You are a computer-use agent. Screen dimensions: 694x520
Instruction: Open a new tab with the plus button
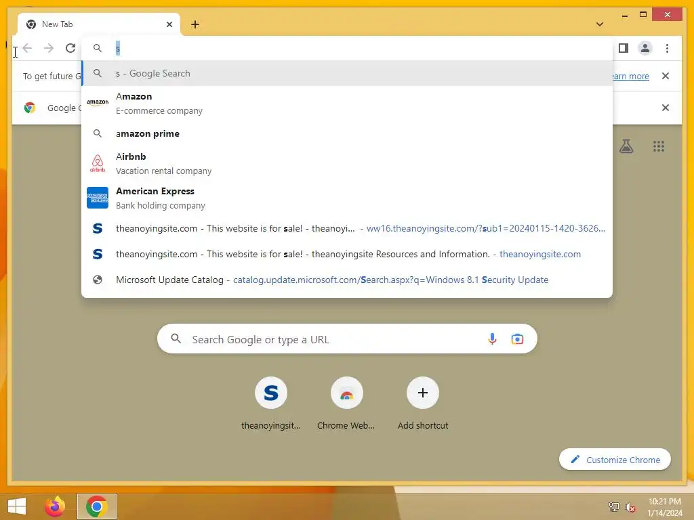click(195, 24)
